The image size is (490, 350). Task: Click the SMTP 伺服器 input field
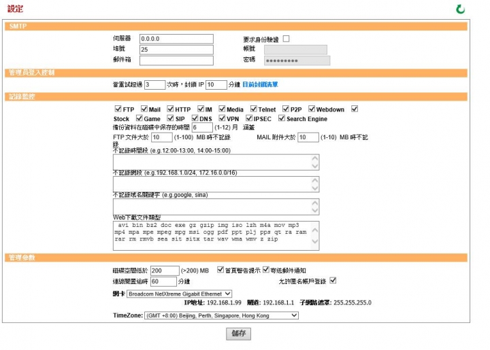(176, 39)
